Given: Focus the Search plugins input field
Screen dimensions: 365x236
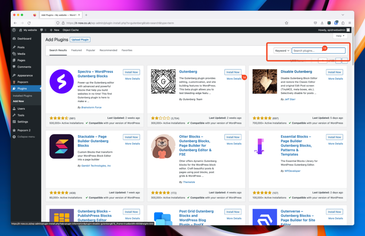Looking at the screenshot, I should (x=318, y=51).
